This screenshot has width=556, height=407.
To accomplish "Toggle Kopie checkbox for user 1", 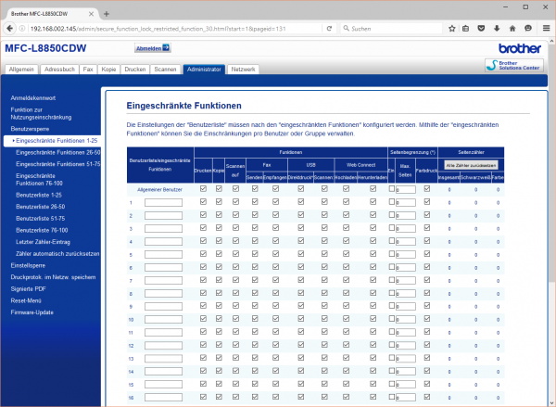I will [219, 201].
